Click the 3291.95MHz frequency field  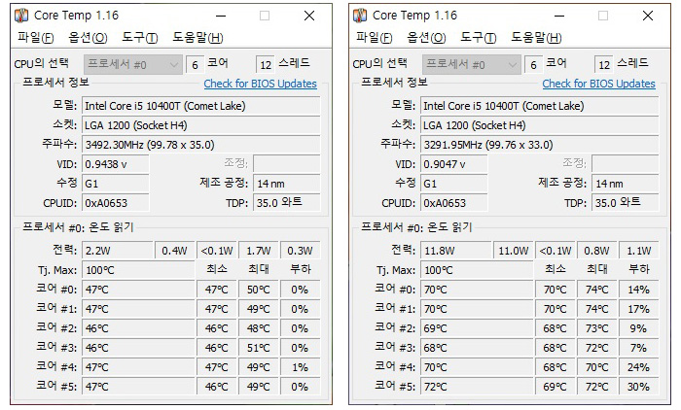[538, 144]
